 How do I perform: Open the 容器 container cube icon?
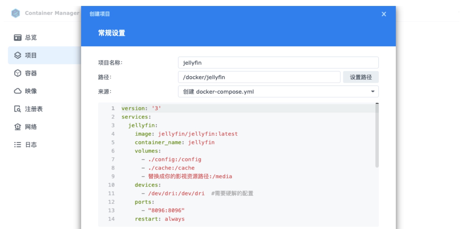click(x=18, y=73)
